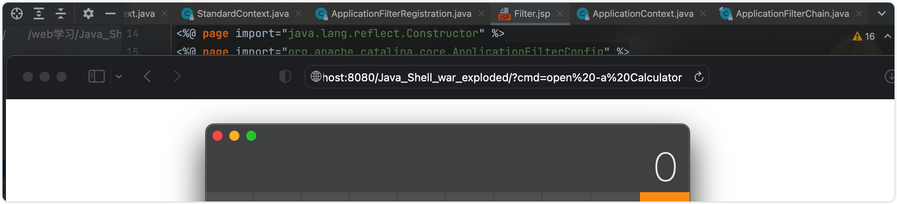Click Safari sidebar toggle icon
The width and height of the screenshot is (897, 204).
tap(97, 76)
